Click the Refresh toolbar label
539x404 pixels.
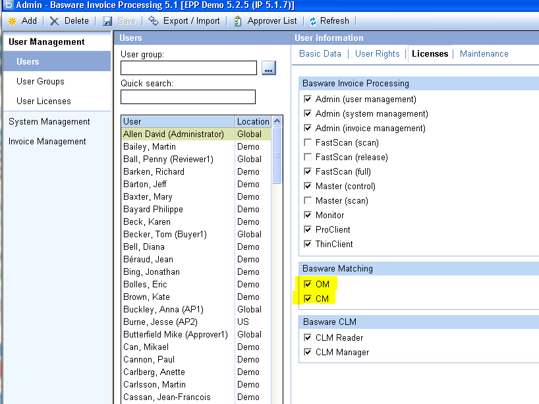coord(335,21)
